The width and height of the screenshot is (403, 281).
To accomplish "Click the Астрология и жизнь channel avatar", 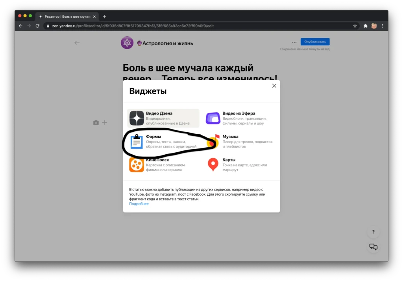I will tap(127, 43).
